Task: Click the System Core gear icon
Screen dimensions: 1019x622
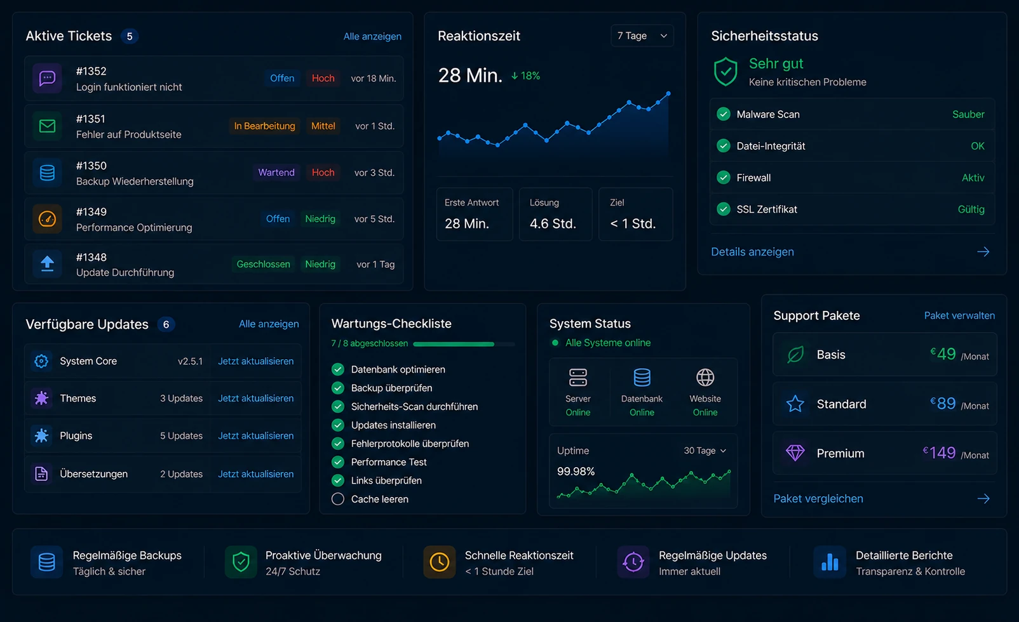Action: (x=41, y=361)
